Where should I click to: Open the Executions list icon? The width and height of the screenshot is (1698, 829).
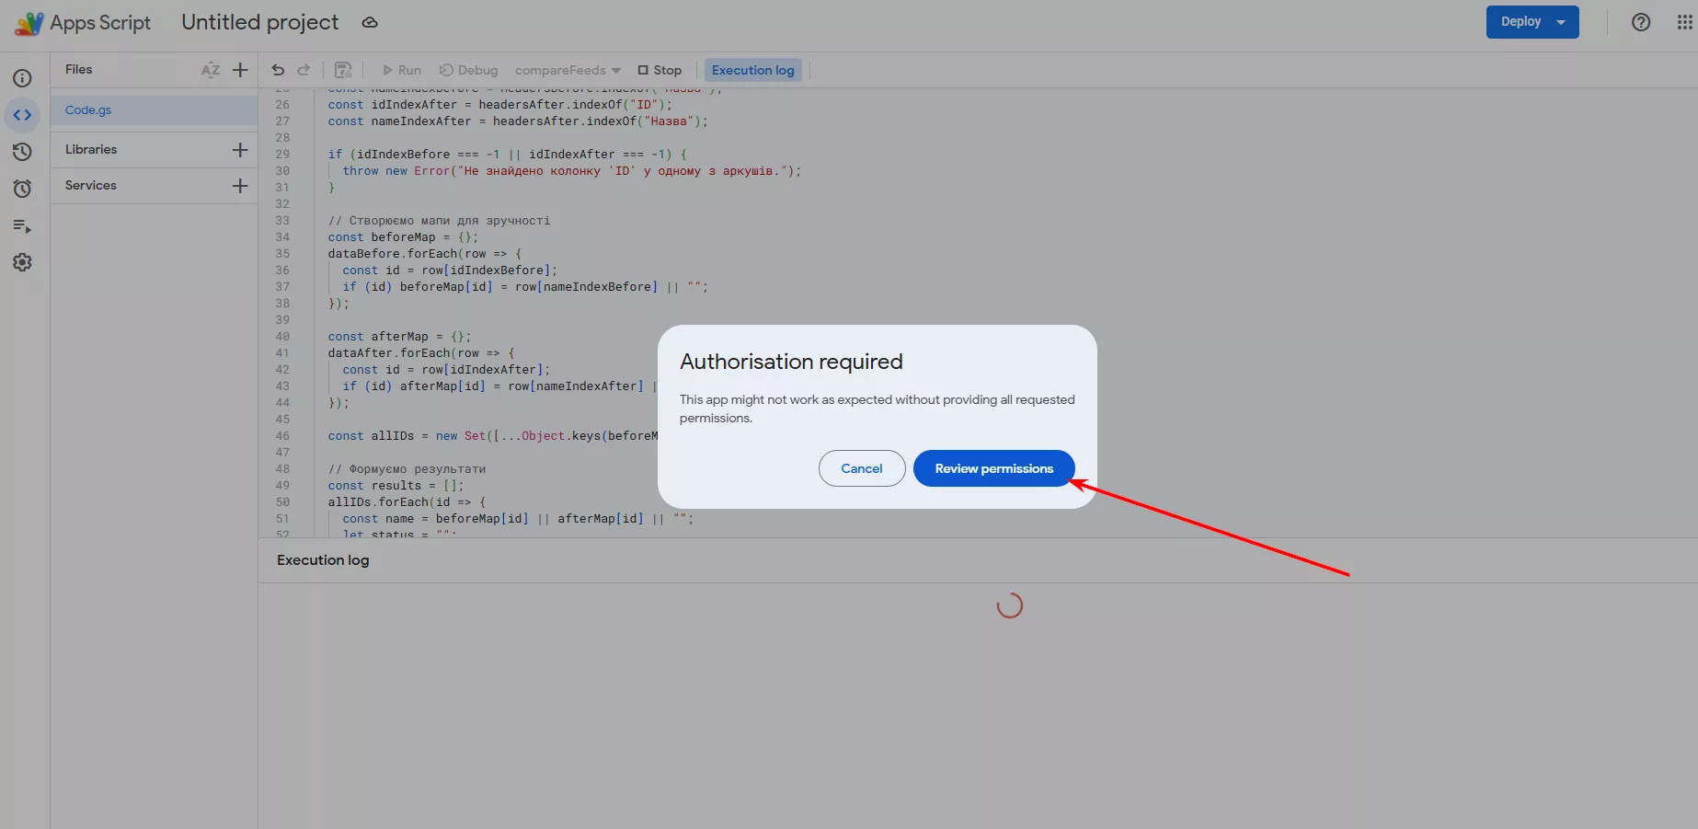pos(22,225)
